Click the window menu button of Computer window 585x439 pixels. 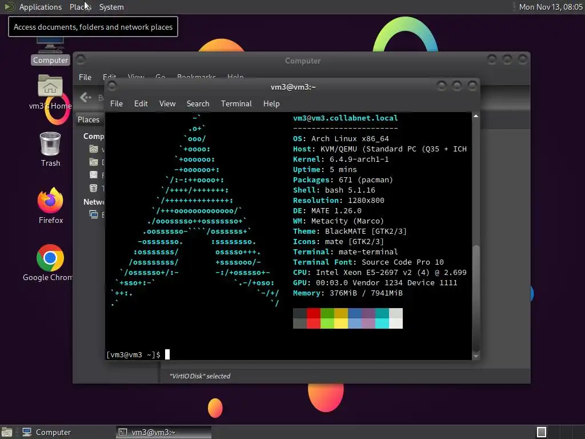(x=81, y=59)
